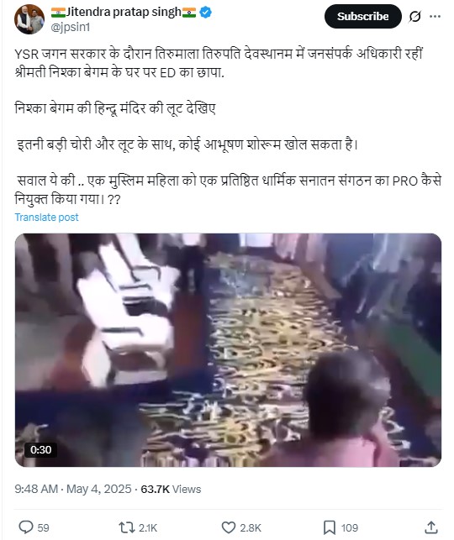Click the reply speech bubble icon
The height and width of the screenshot is (540, 454).
tap(26, 527)
